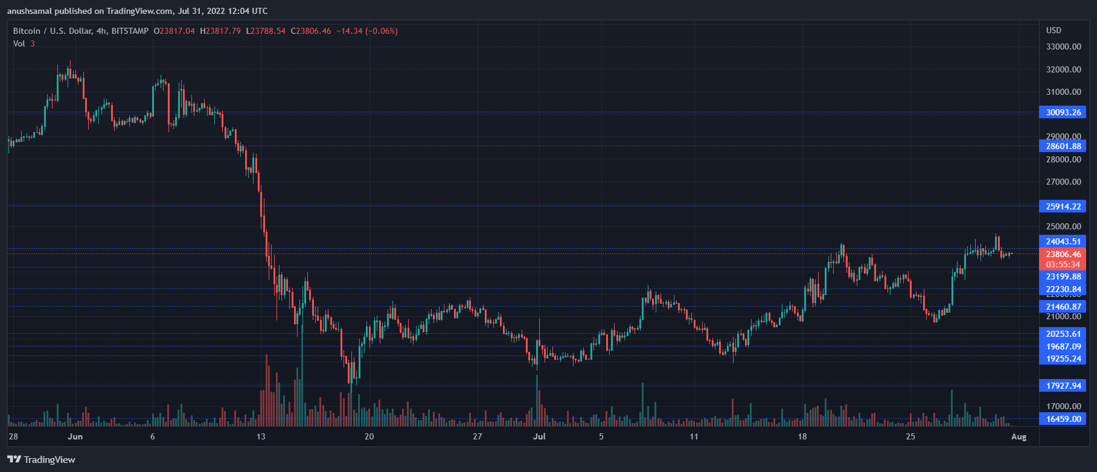Viewport: 1097px width, 472px height.
Task: Click the 20253.61 support level label
Action: point(1063,334)
